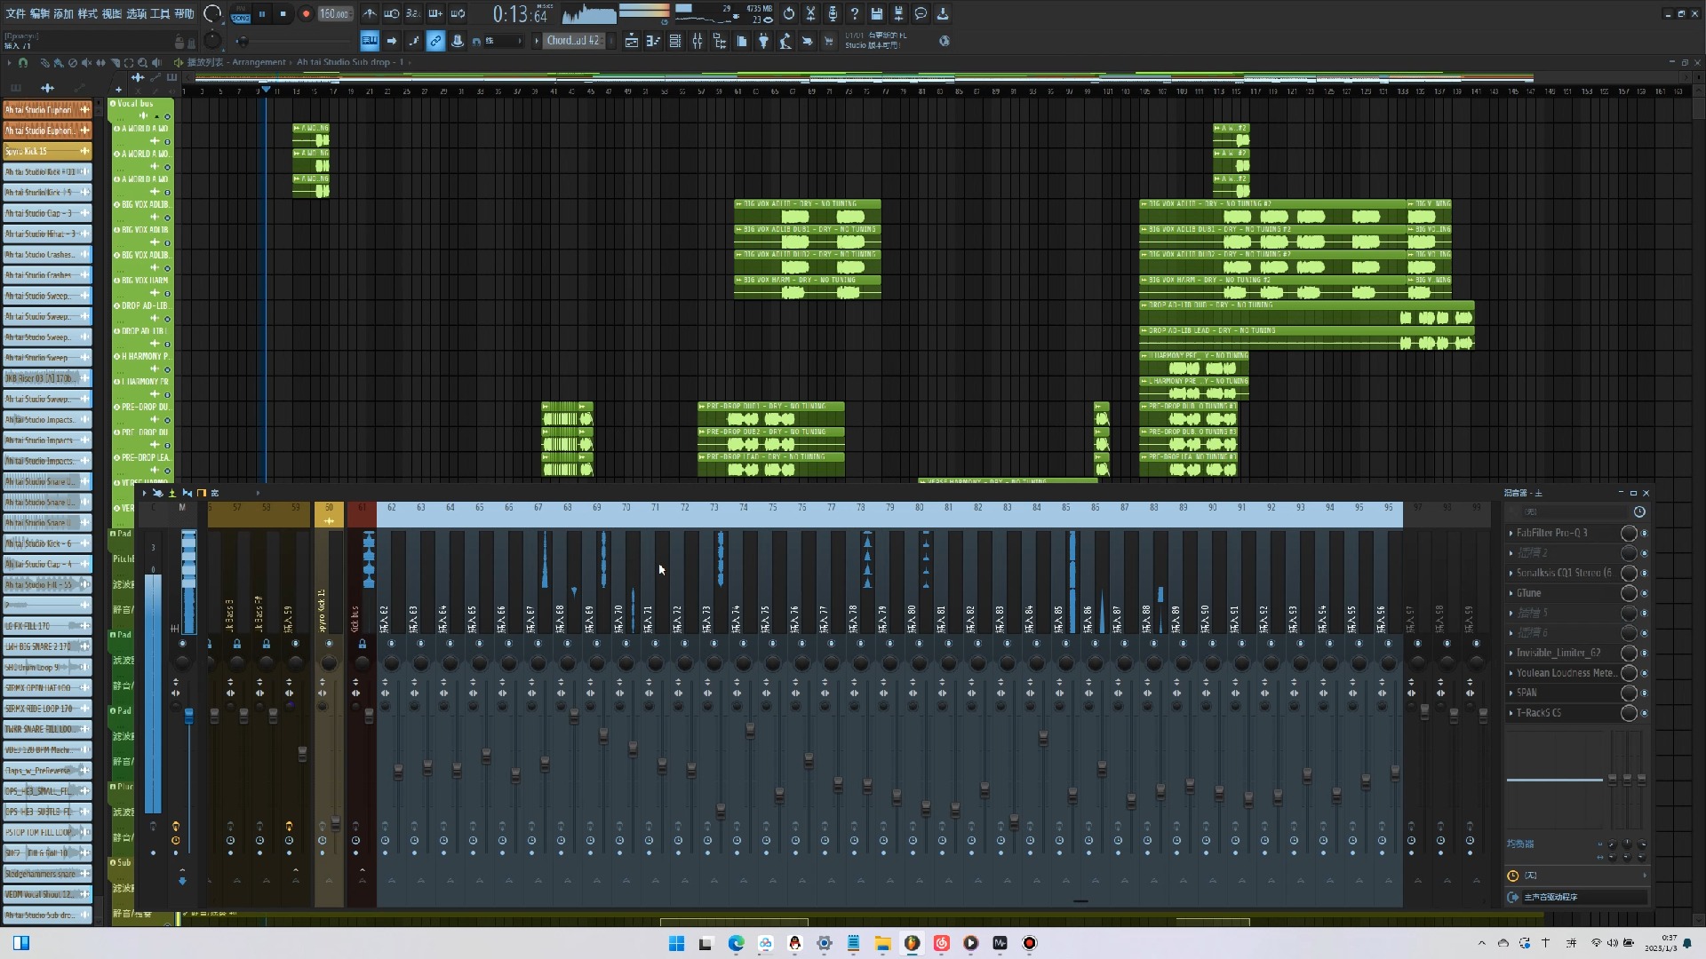Open the 文件 (File) menu
The width and height of the screenshot is (1706, 959).
click(x=16, y=13)
